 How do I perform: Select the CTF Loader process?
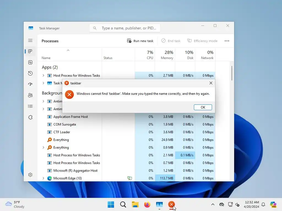[x=126, y=132]
